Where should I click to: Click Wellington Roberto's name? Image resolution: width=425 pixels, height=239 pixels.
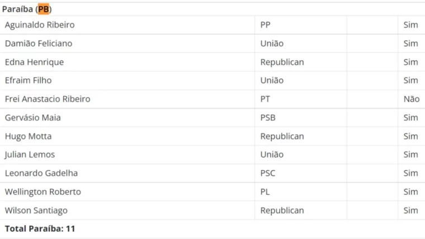43,192
